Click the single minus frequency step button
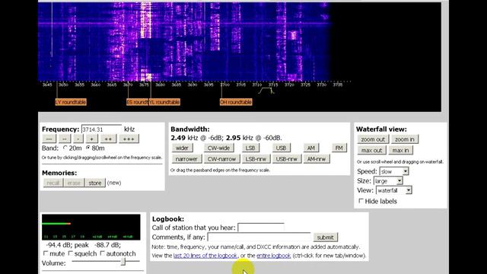487x274 pixels. pyautogui.click(x=78, y=139)
